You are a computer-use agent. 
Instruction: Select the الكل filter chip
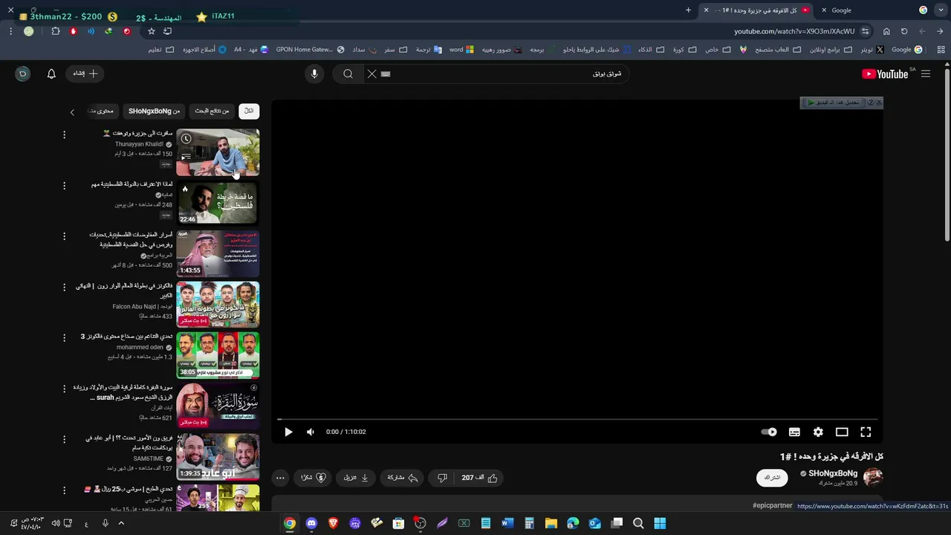[x=249, y=111]
